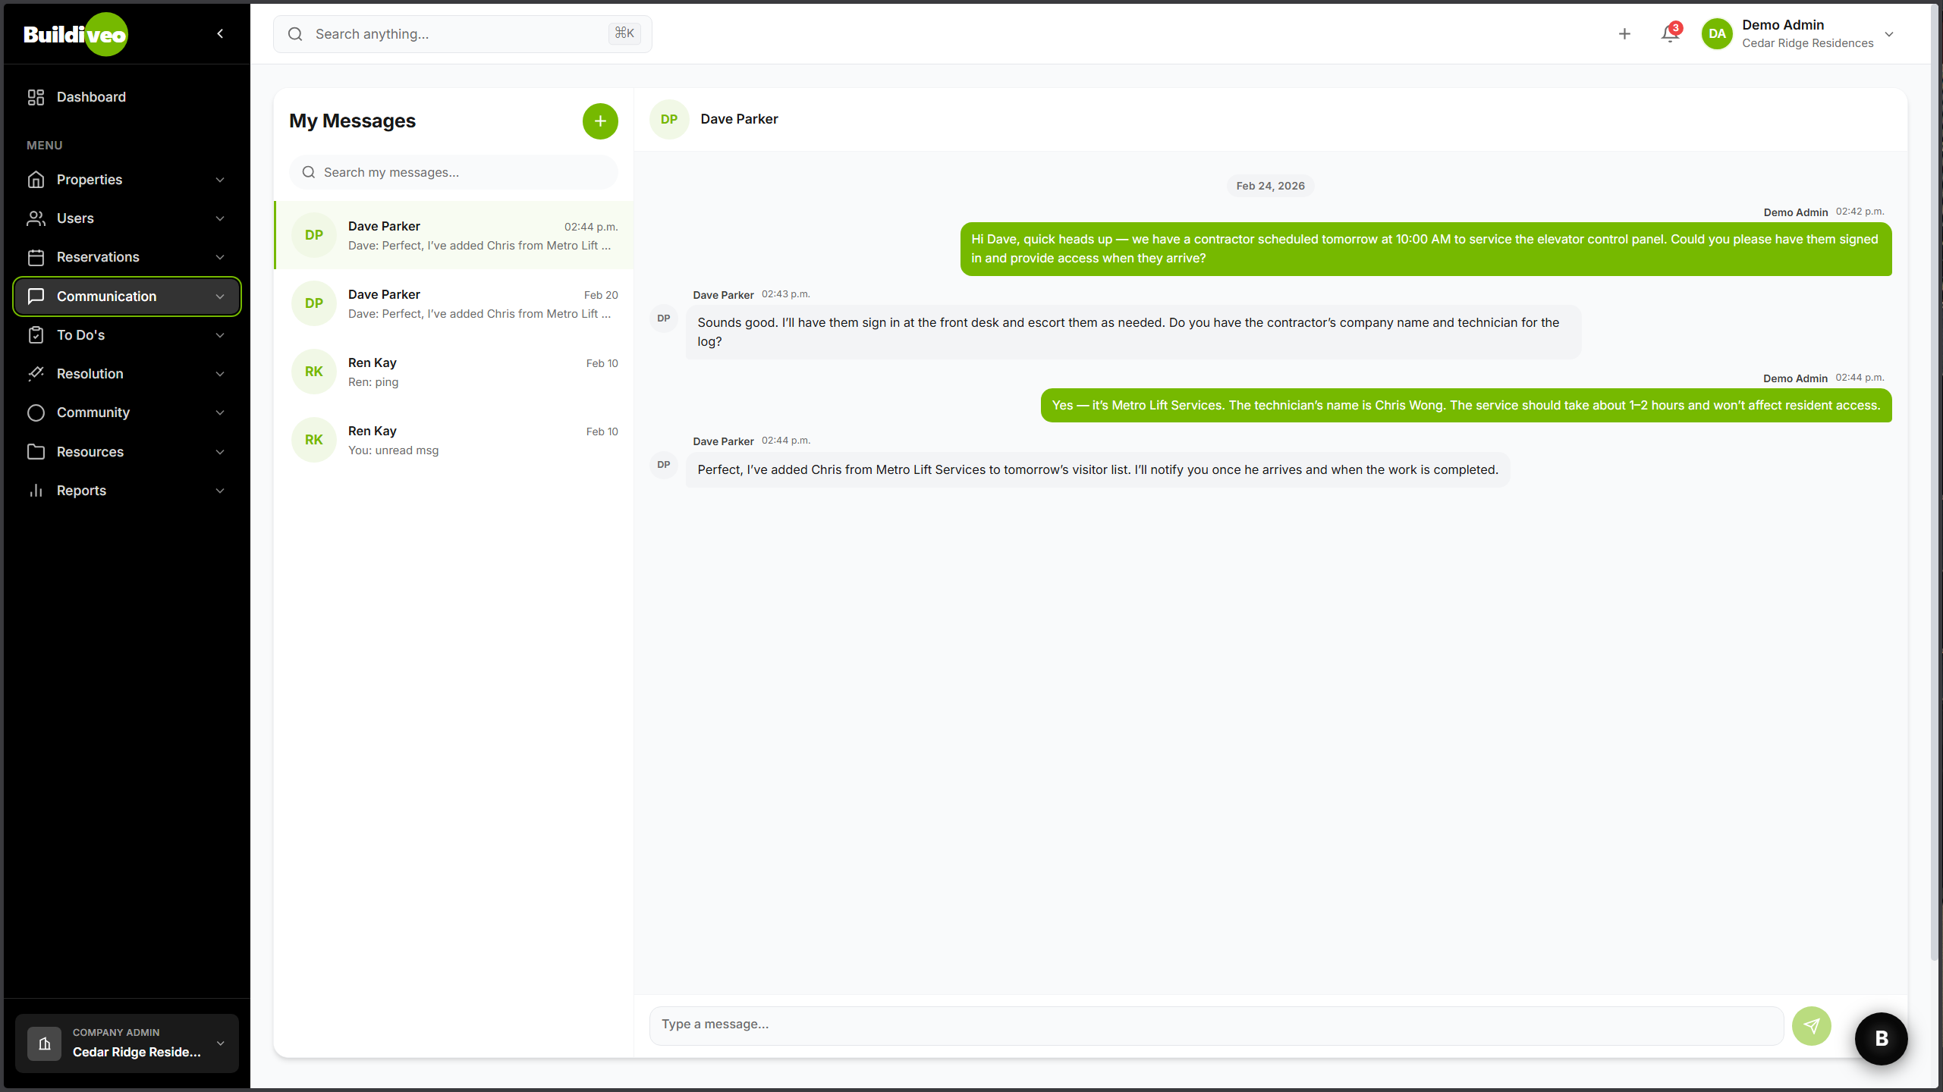
Task: Expand the Properties menu chevron
Action: (220, 180)
